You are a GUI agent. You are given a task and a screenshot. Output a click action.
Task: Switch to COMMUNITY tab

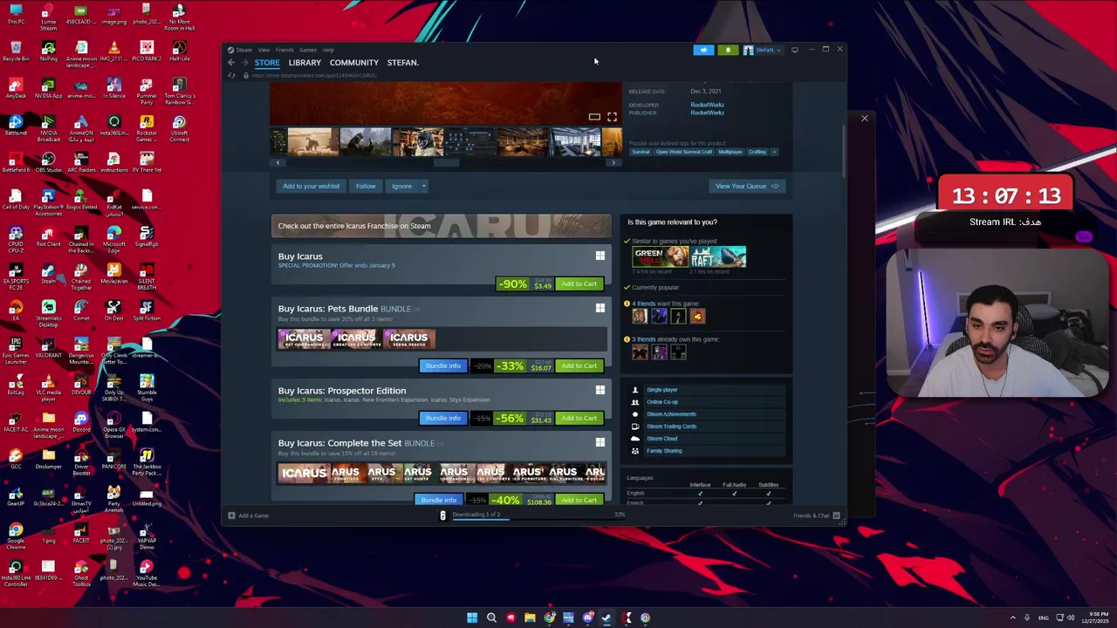[353, 63]
